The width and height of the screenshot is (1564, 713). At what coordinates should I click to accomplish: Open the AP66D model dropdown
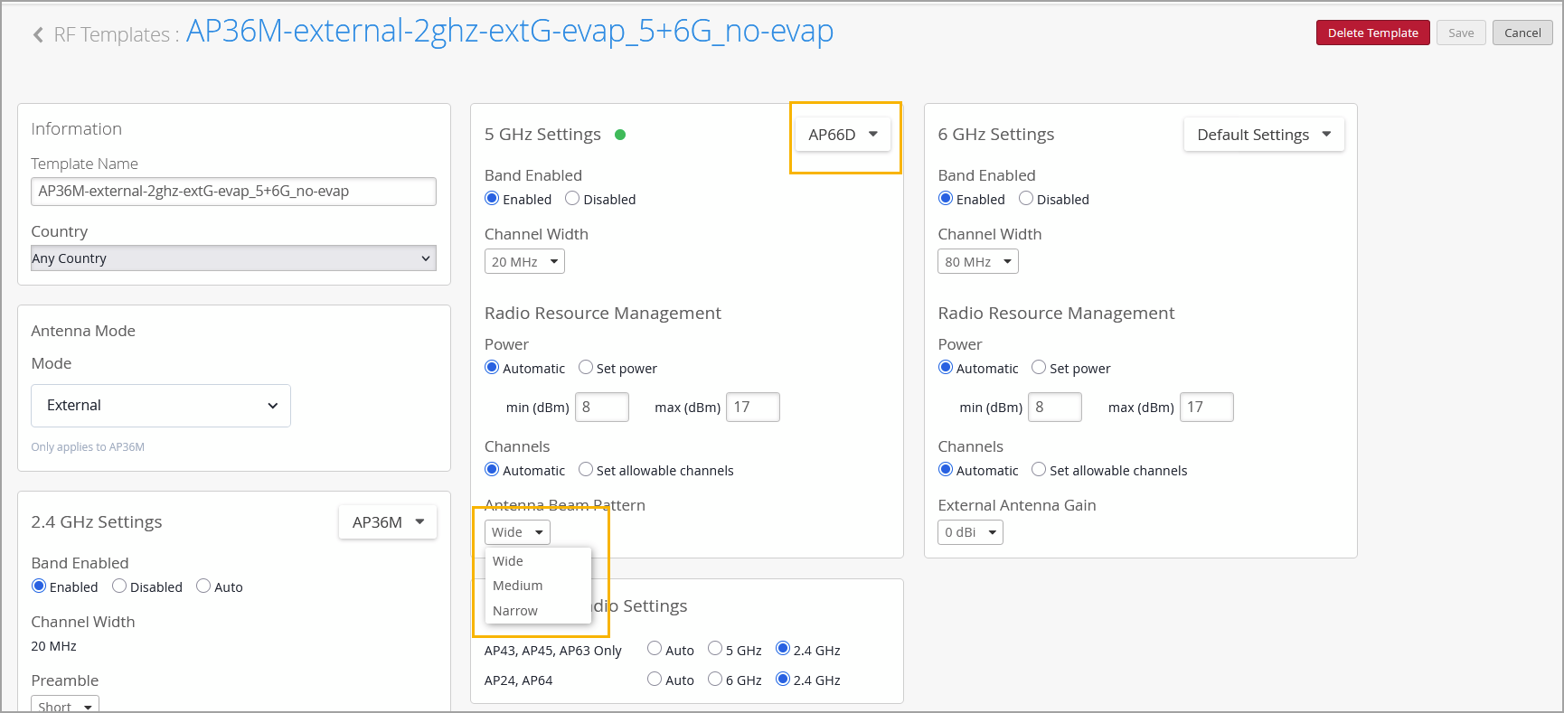[843, 135]
